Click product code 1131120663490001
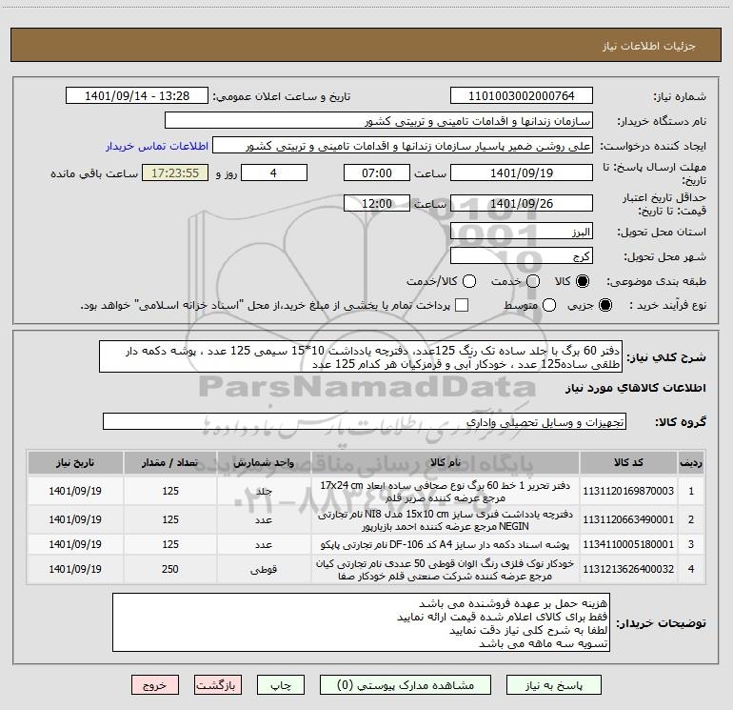The width and height of the screenshot is (733, 710). 628,519
